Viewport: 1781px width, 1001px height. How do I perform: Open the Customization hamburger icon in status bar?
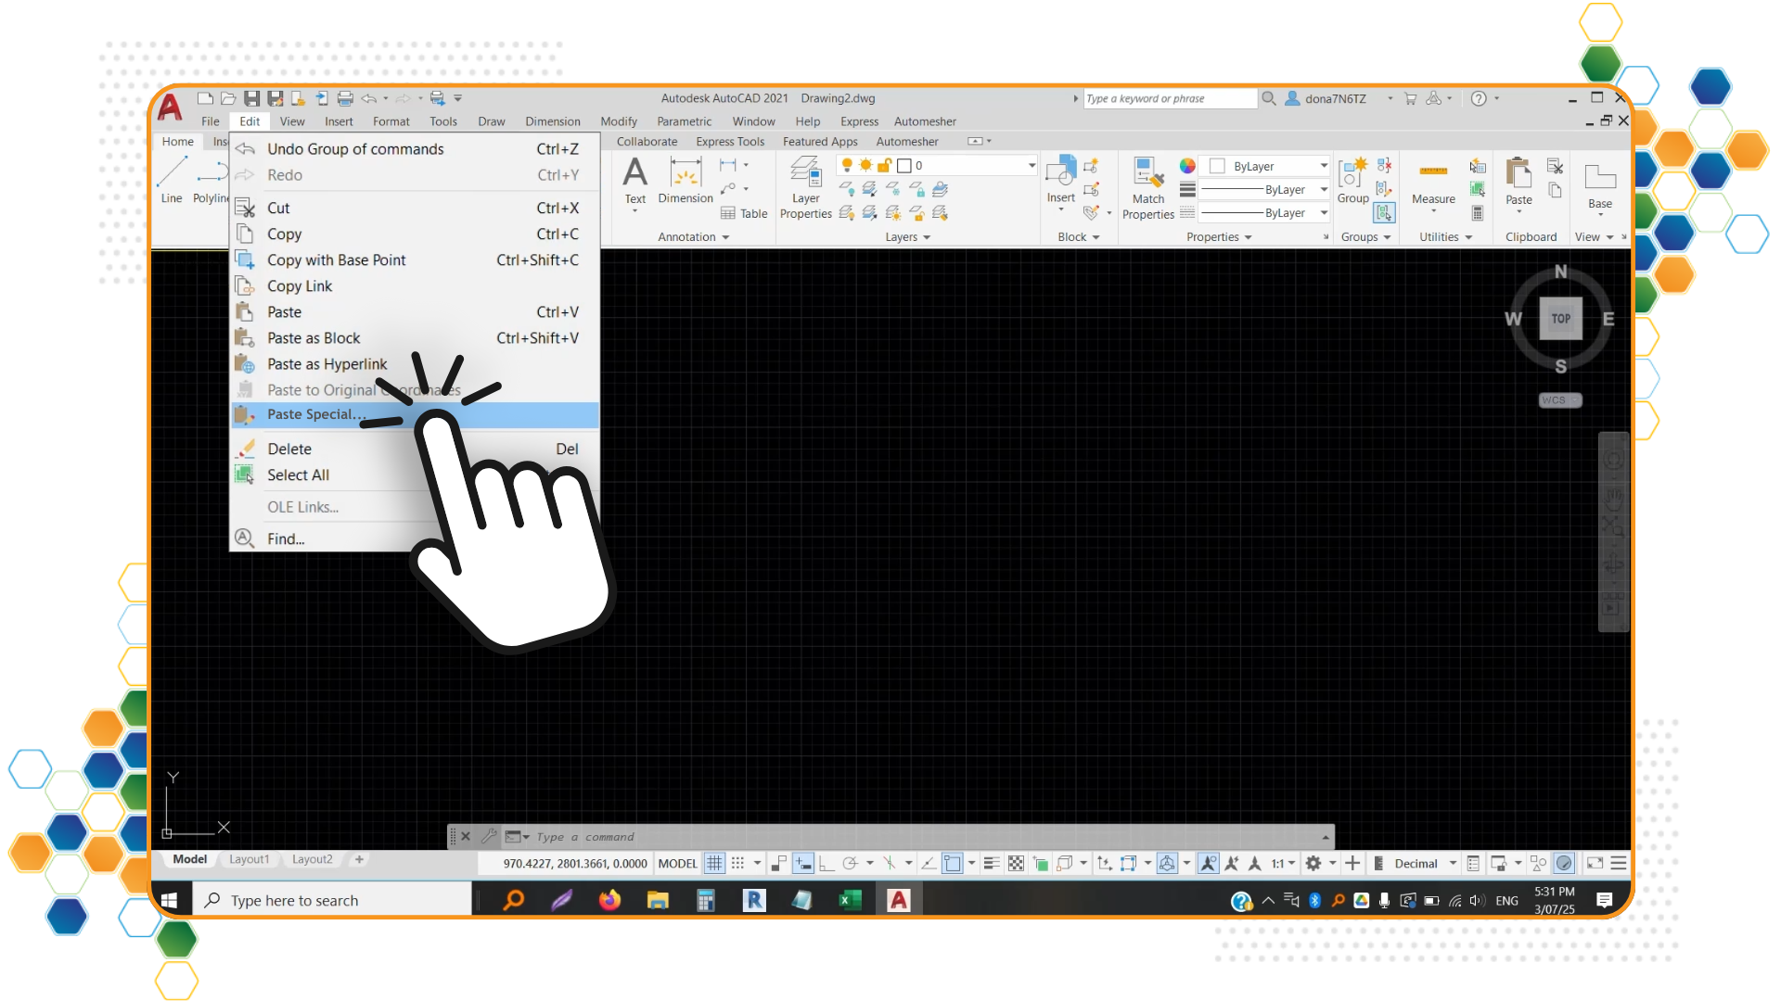point(1619,863)
